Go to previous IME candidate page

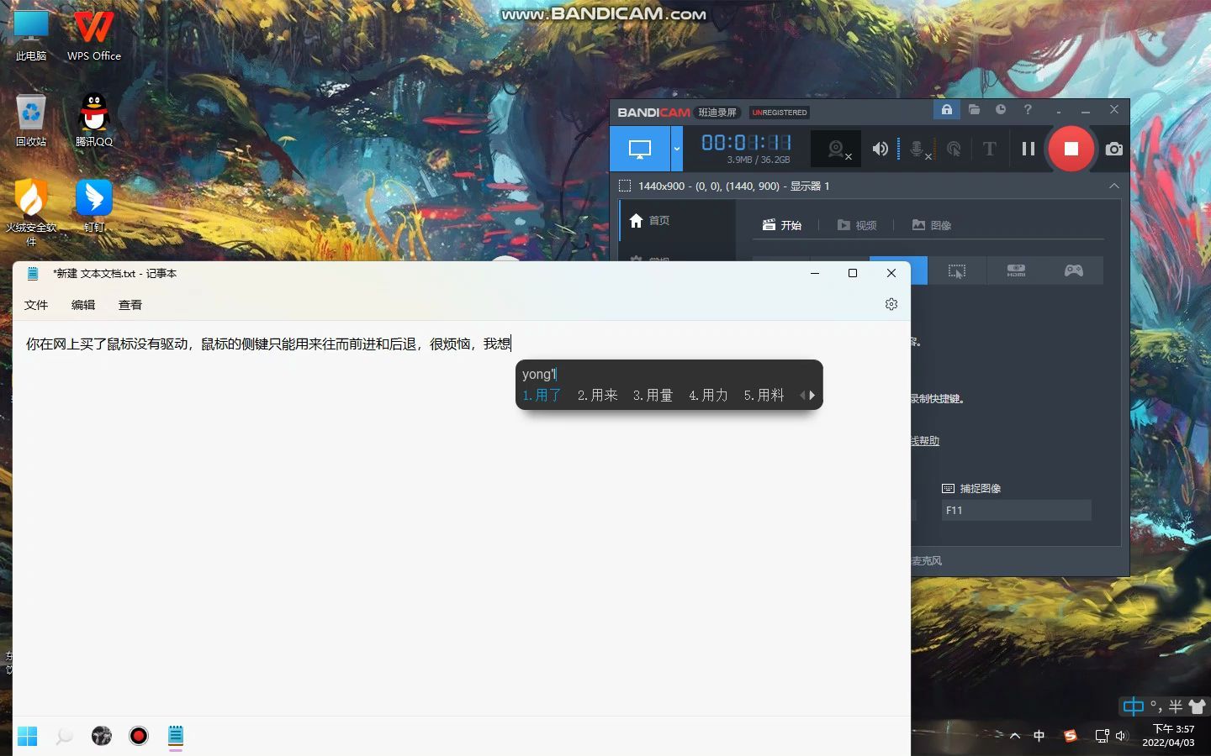pyautogui.click(x=802, y=395)
